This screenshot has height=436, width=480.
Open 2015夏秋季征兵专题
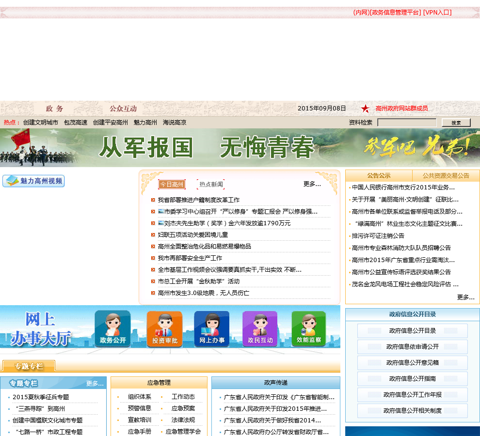[x=41, y=397]
